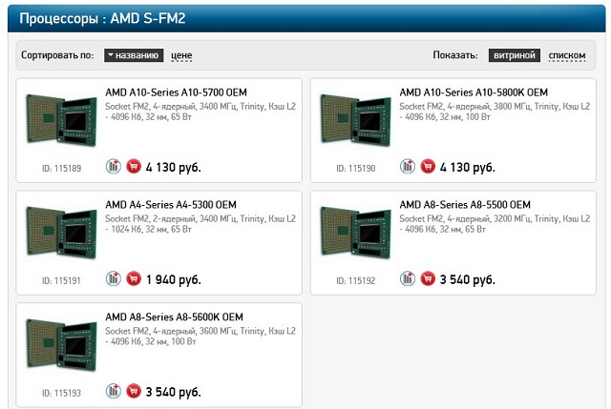Click the A10-5800K processor thumbnail

[x=355, y=120]
